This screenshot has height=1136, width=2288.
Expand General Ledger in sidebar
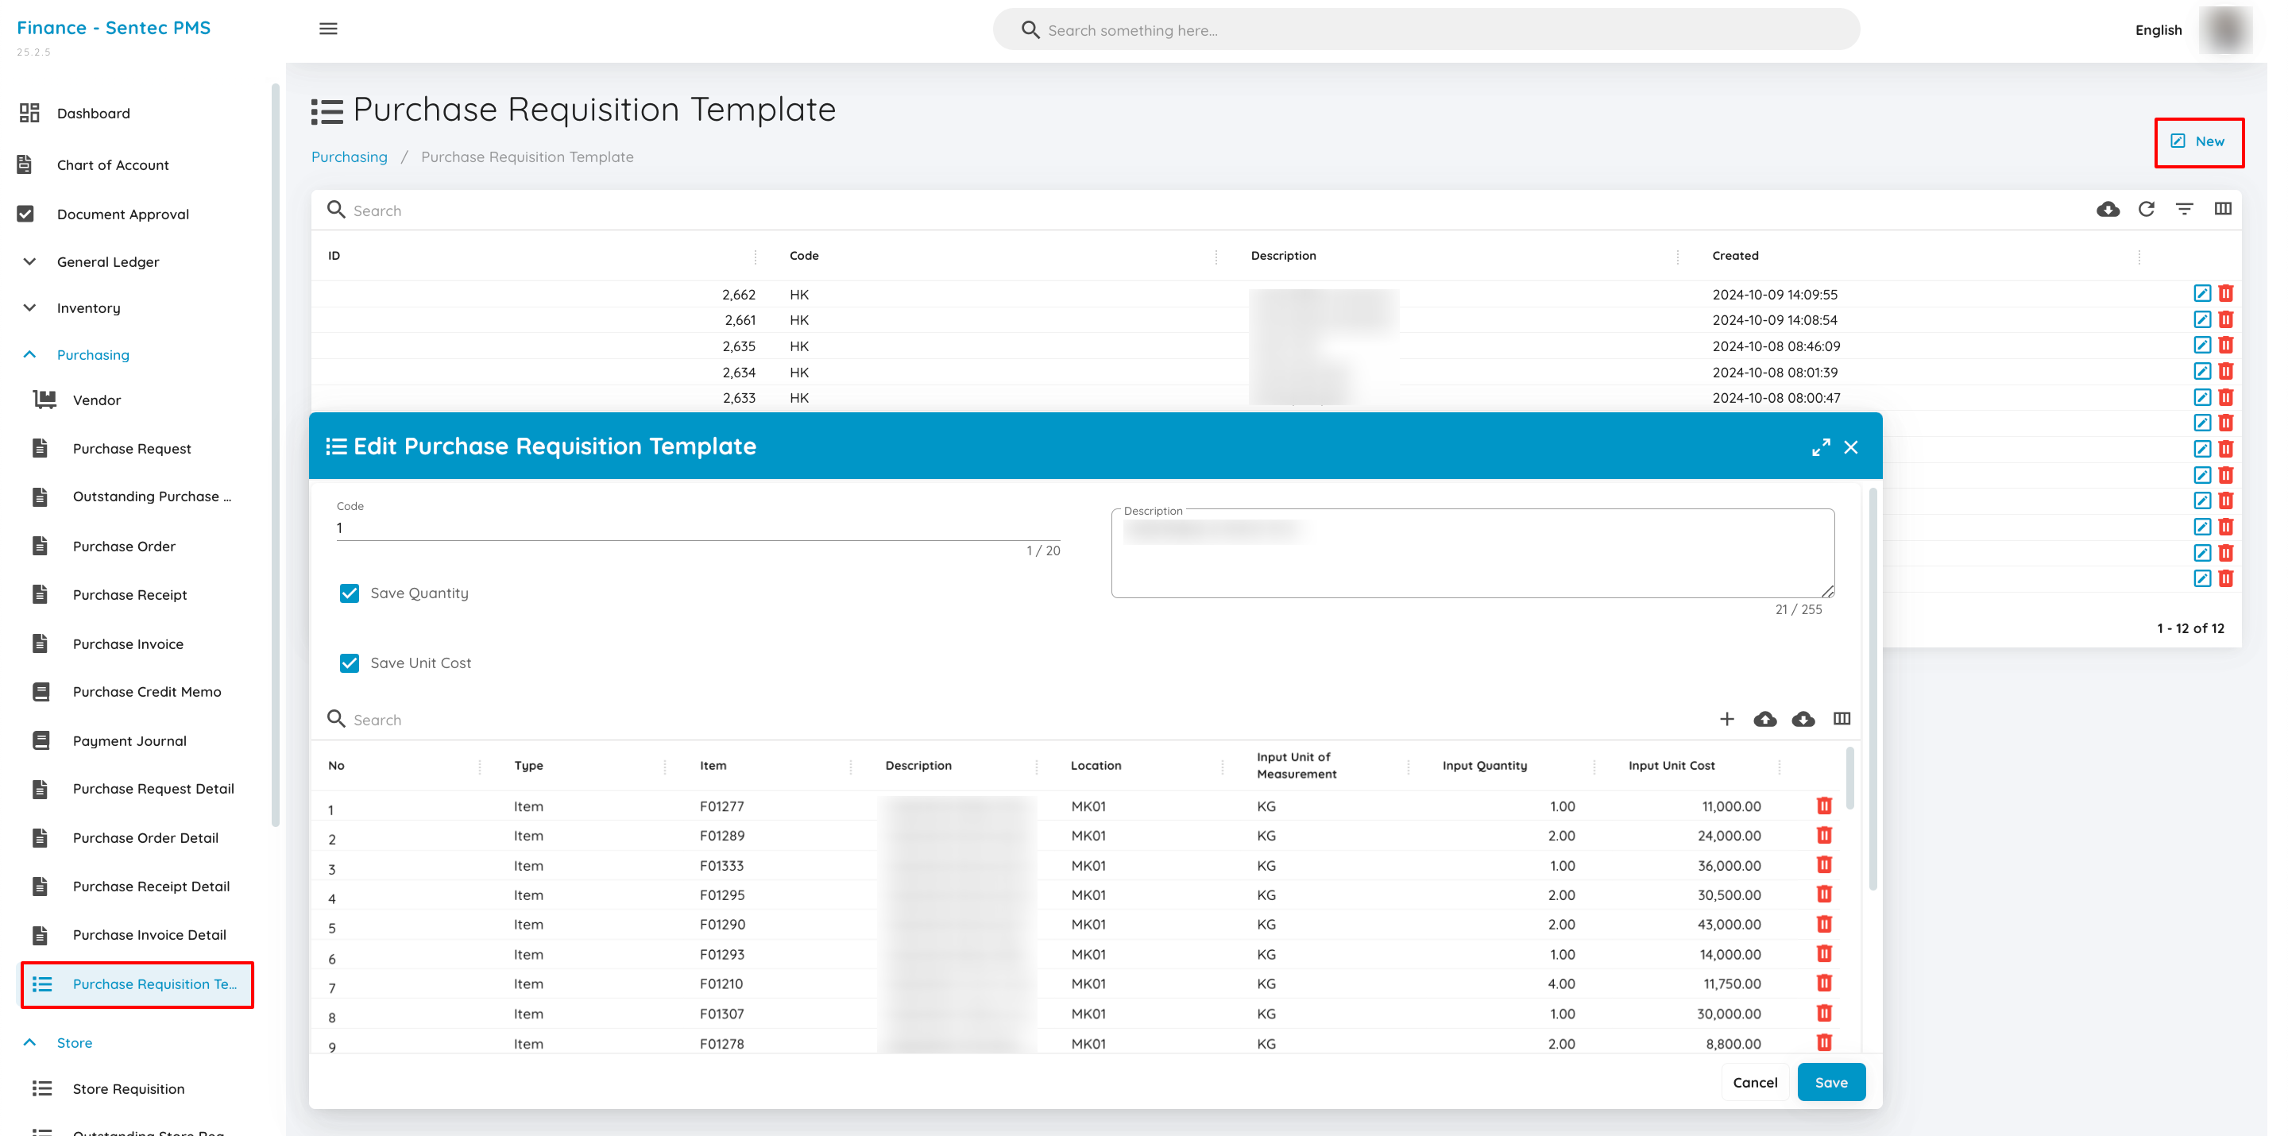coord(108,262)
